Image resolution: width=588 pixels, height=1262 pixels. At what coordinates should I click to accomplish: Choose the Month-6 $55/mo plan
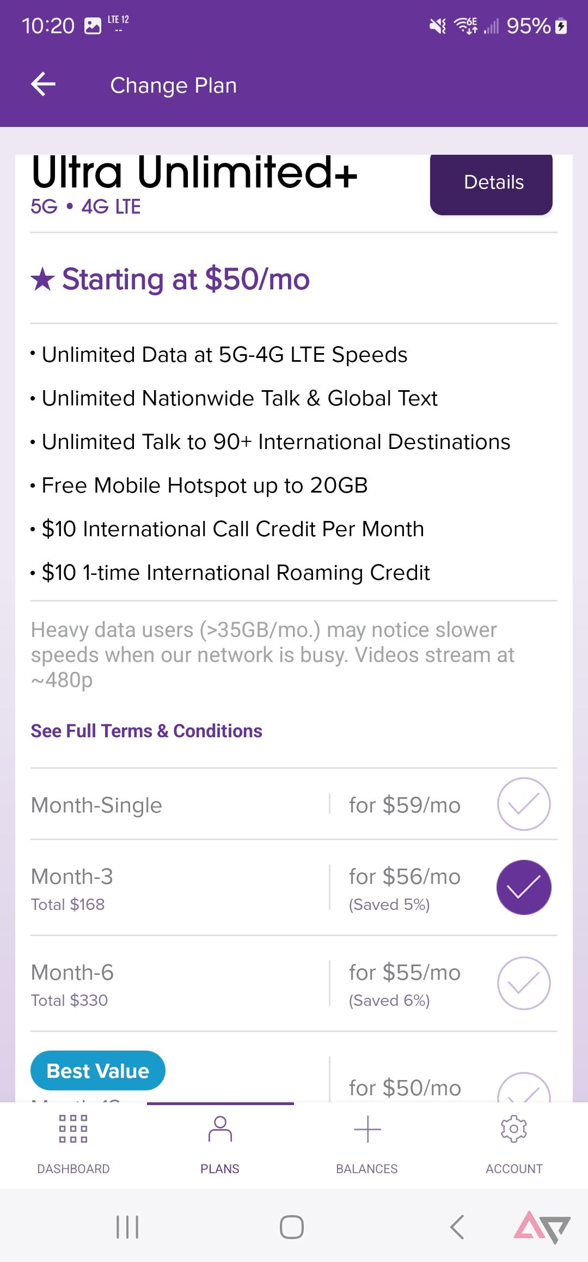[524, 983]
